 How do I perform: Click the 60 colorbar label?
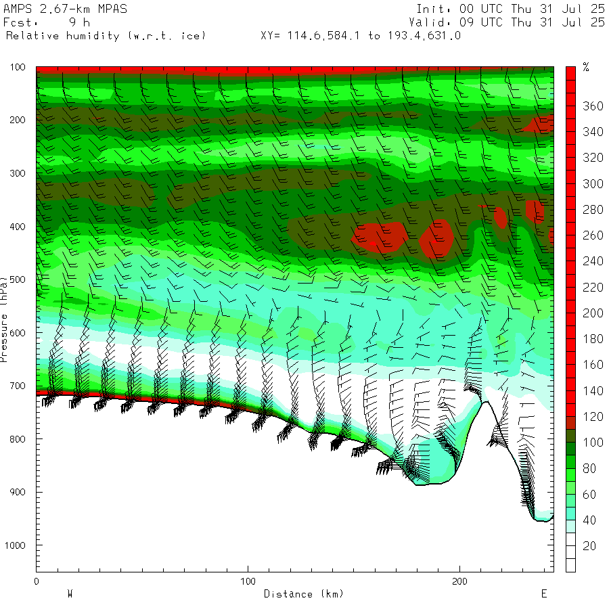(x=589, y=495)
